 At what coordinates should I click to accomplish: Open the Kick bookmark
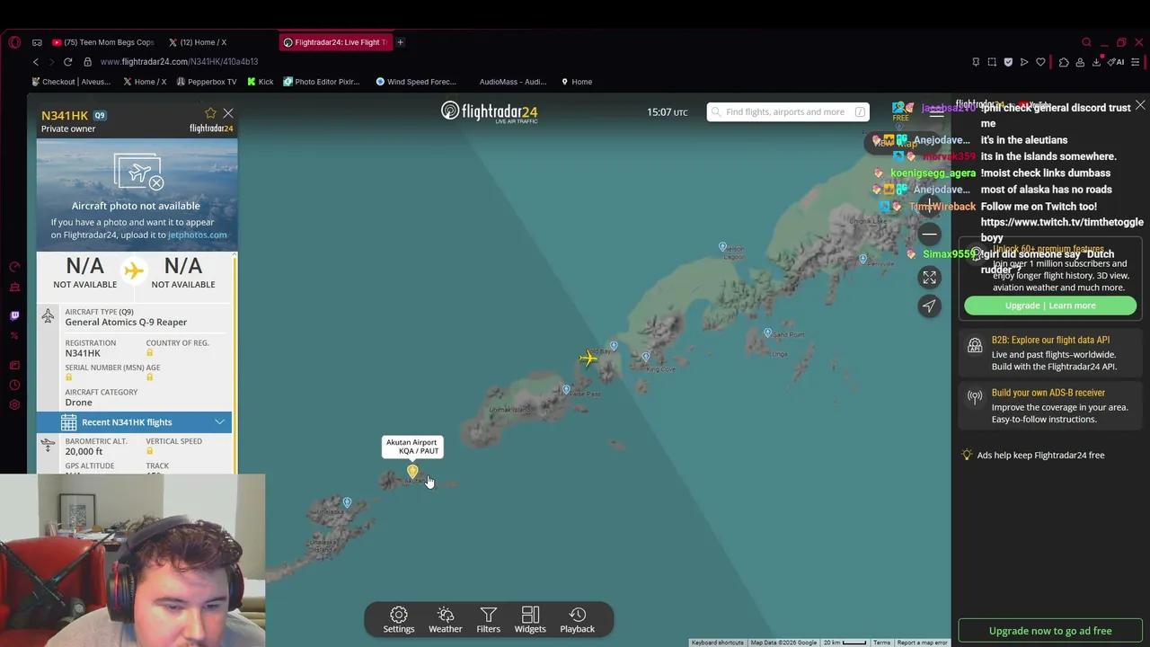point(261,82)
